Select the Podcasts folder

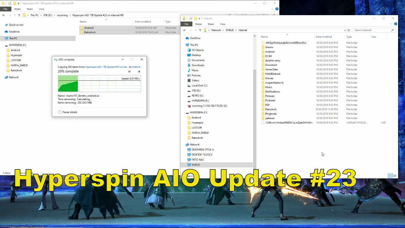[x=270, y=100]
